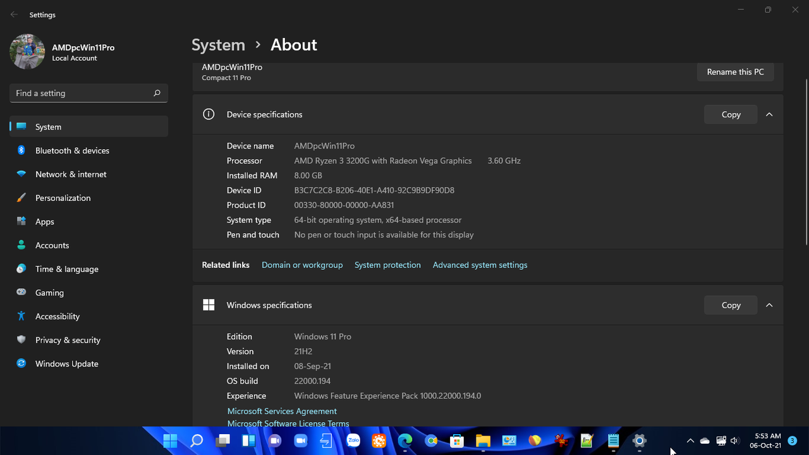Click the Installed RAM value 8.00 GB
Viewport: 809px width, 455px height.
pos(308,176)
